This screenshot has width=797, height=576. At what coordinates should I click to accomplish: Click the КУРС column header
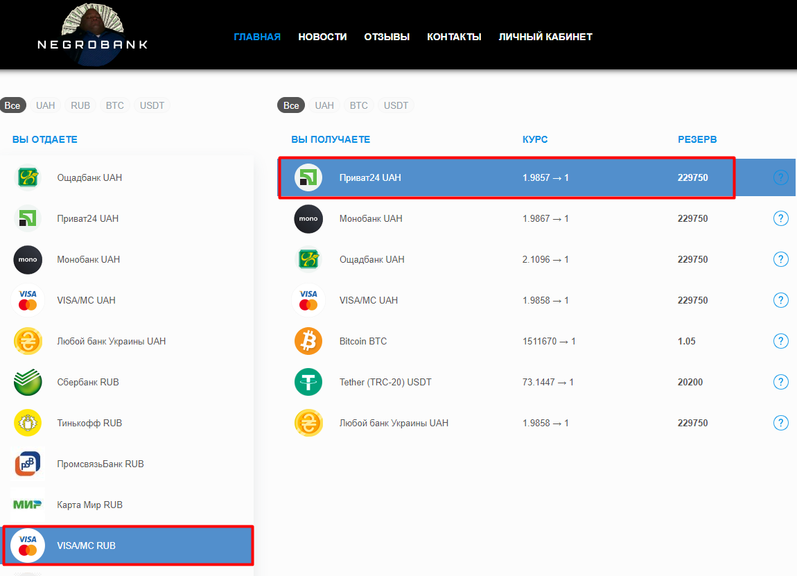[535, 139]
